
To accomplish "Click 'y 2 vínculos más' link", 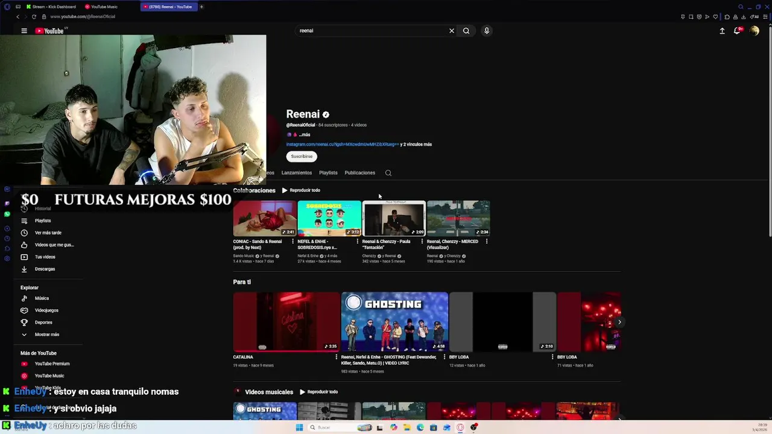I will [417, 145].
